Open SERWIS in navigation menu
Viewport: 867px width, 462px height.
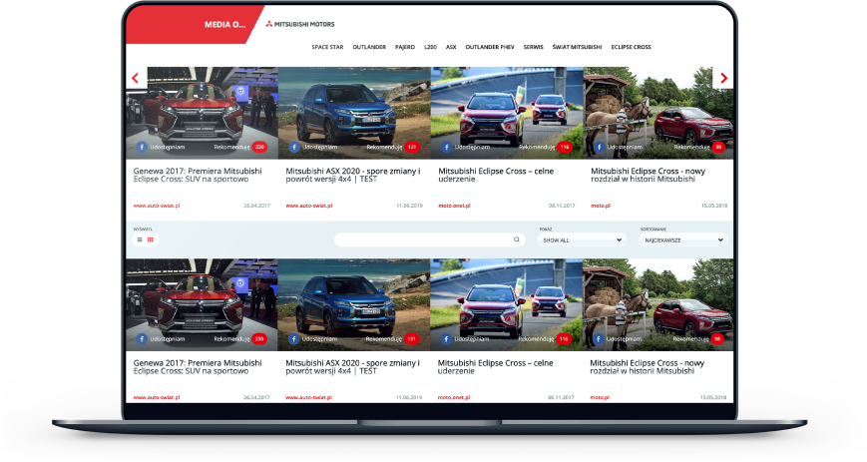[533, 47]
